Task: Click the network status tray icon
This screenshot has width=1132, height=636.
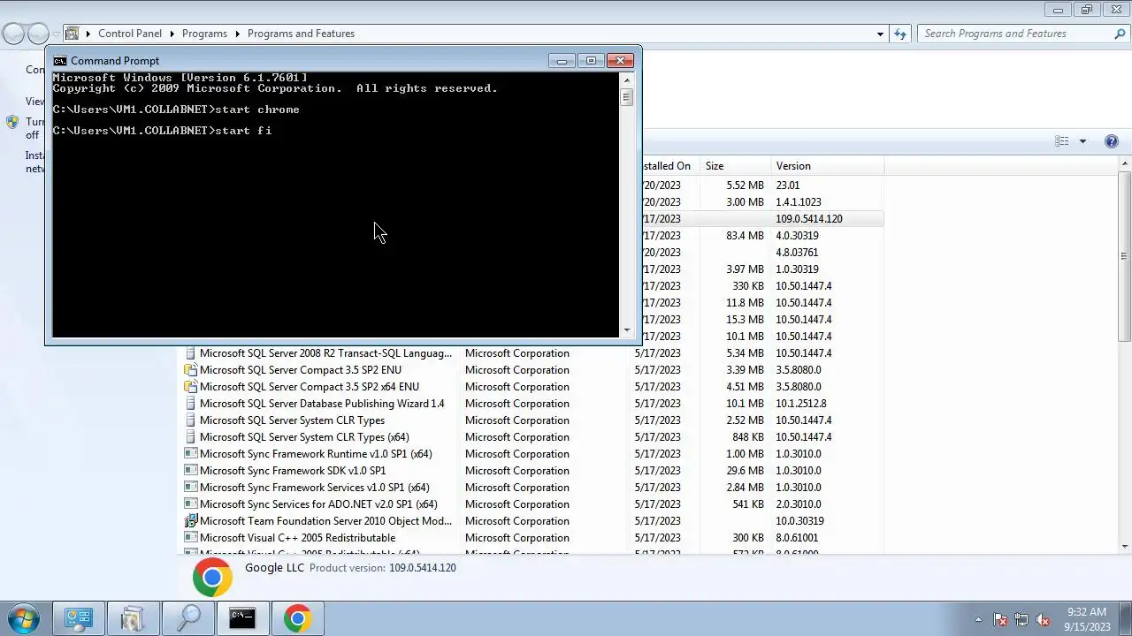Action: coord(1021,620)
